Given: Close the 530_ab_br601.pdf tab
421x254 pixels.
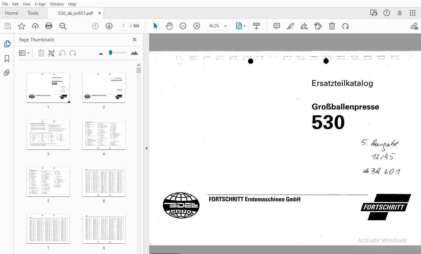Looking at the screenshot, I should click(100, 13).
